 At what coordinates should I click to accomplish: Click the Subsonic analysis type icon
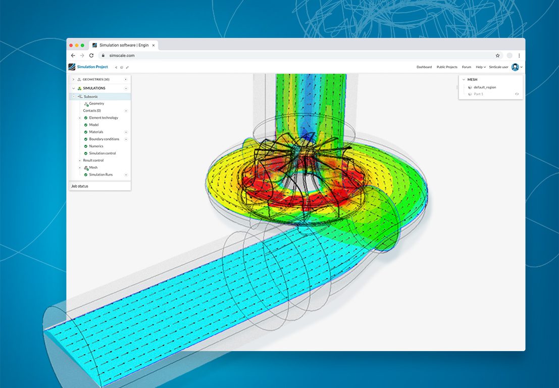tap(80, 96)
